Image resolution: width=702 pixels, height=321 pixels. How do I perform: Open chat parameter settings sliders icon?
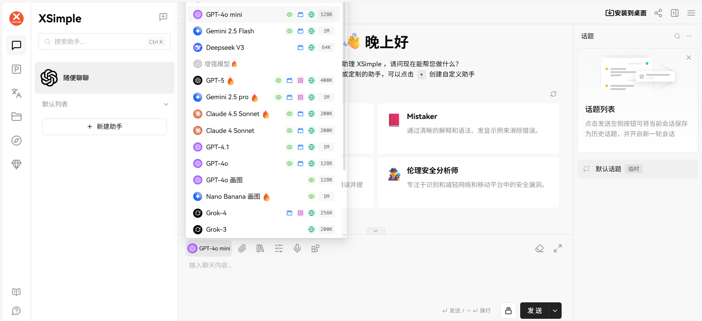pyautogui.click(x=279, y=249)
